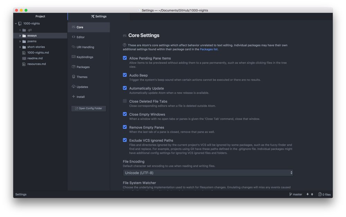The image size is (346, 217).
Task: Click the Open Config Folder button
Action: tap(89, 108)
